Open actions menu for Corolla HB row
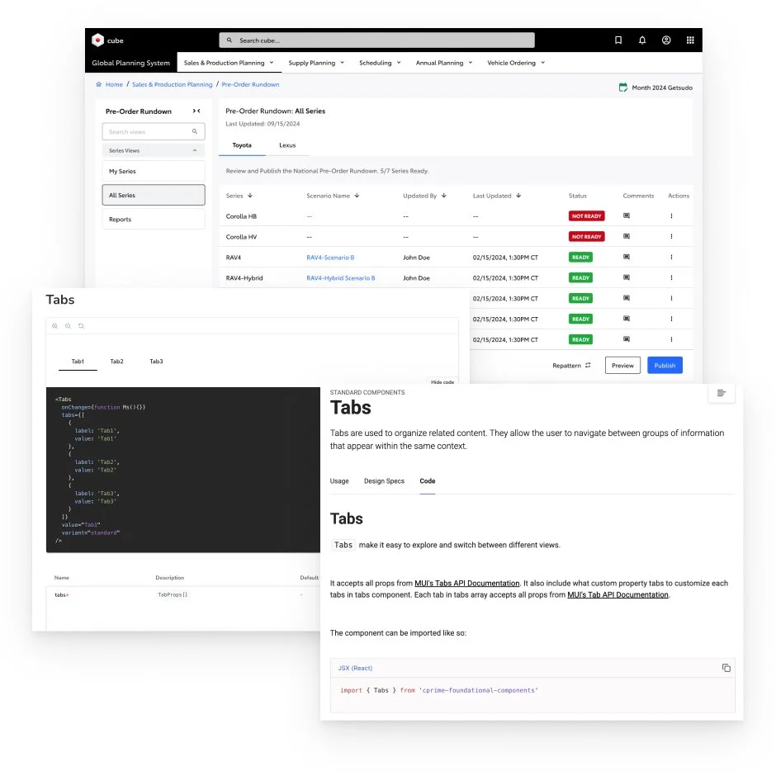 [x=671, y=215]
